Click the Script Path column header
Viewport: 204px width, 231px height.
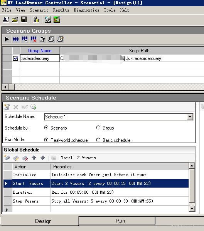coord(139,51)
